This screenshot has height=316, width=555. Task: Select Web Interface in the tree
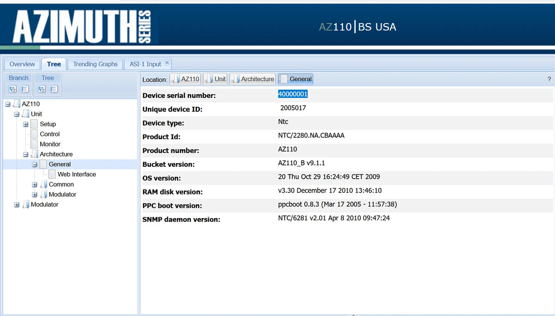coord(77,174)
